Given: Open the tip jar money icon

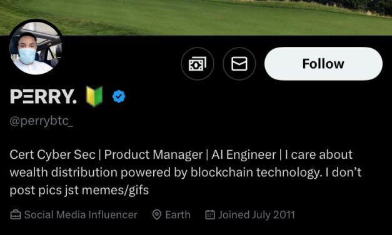Looking at the screenshot, I should coord(198,64).
